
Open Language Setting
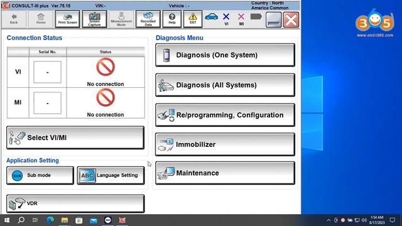(111, 176)
